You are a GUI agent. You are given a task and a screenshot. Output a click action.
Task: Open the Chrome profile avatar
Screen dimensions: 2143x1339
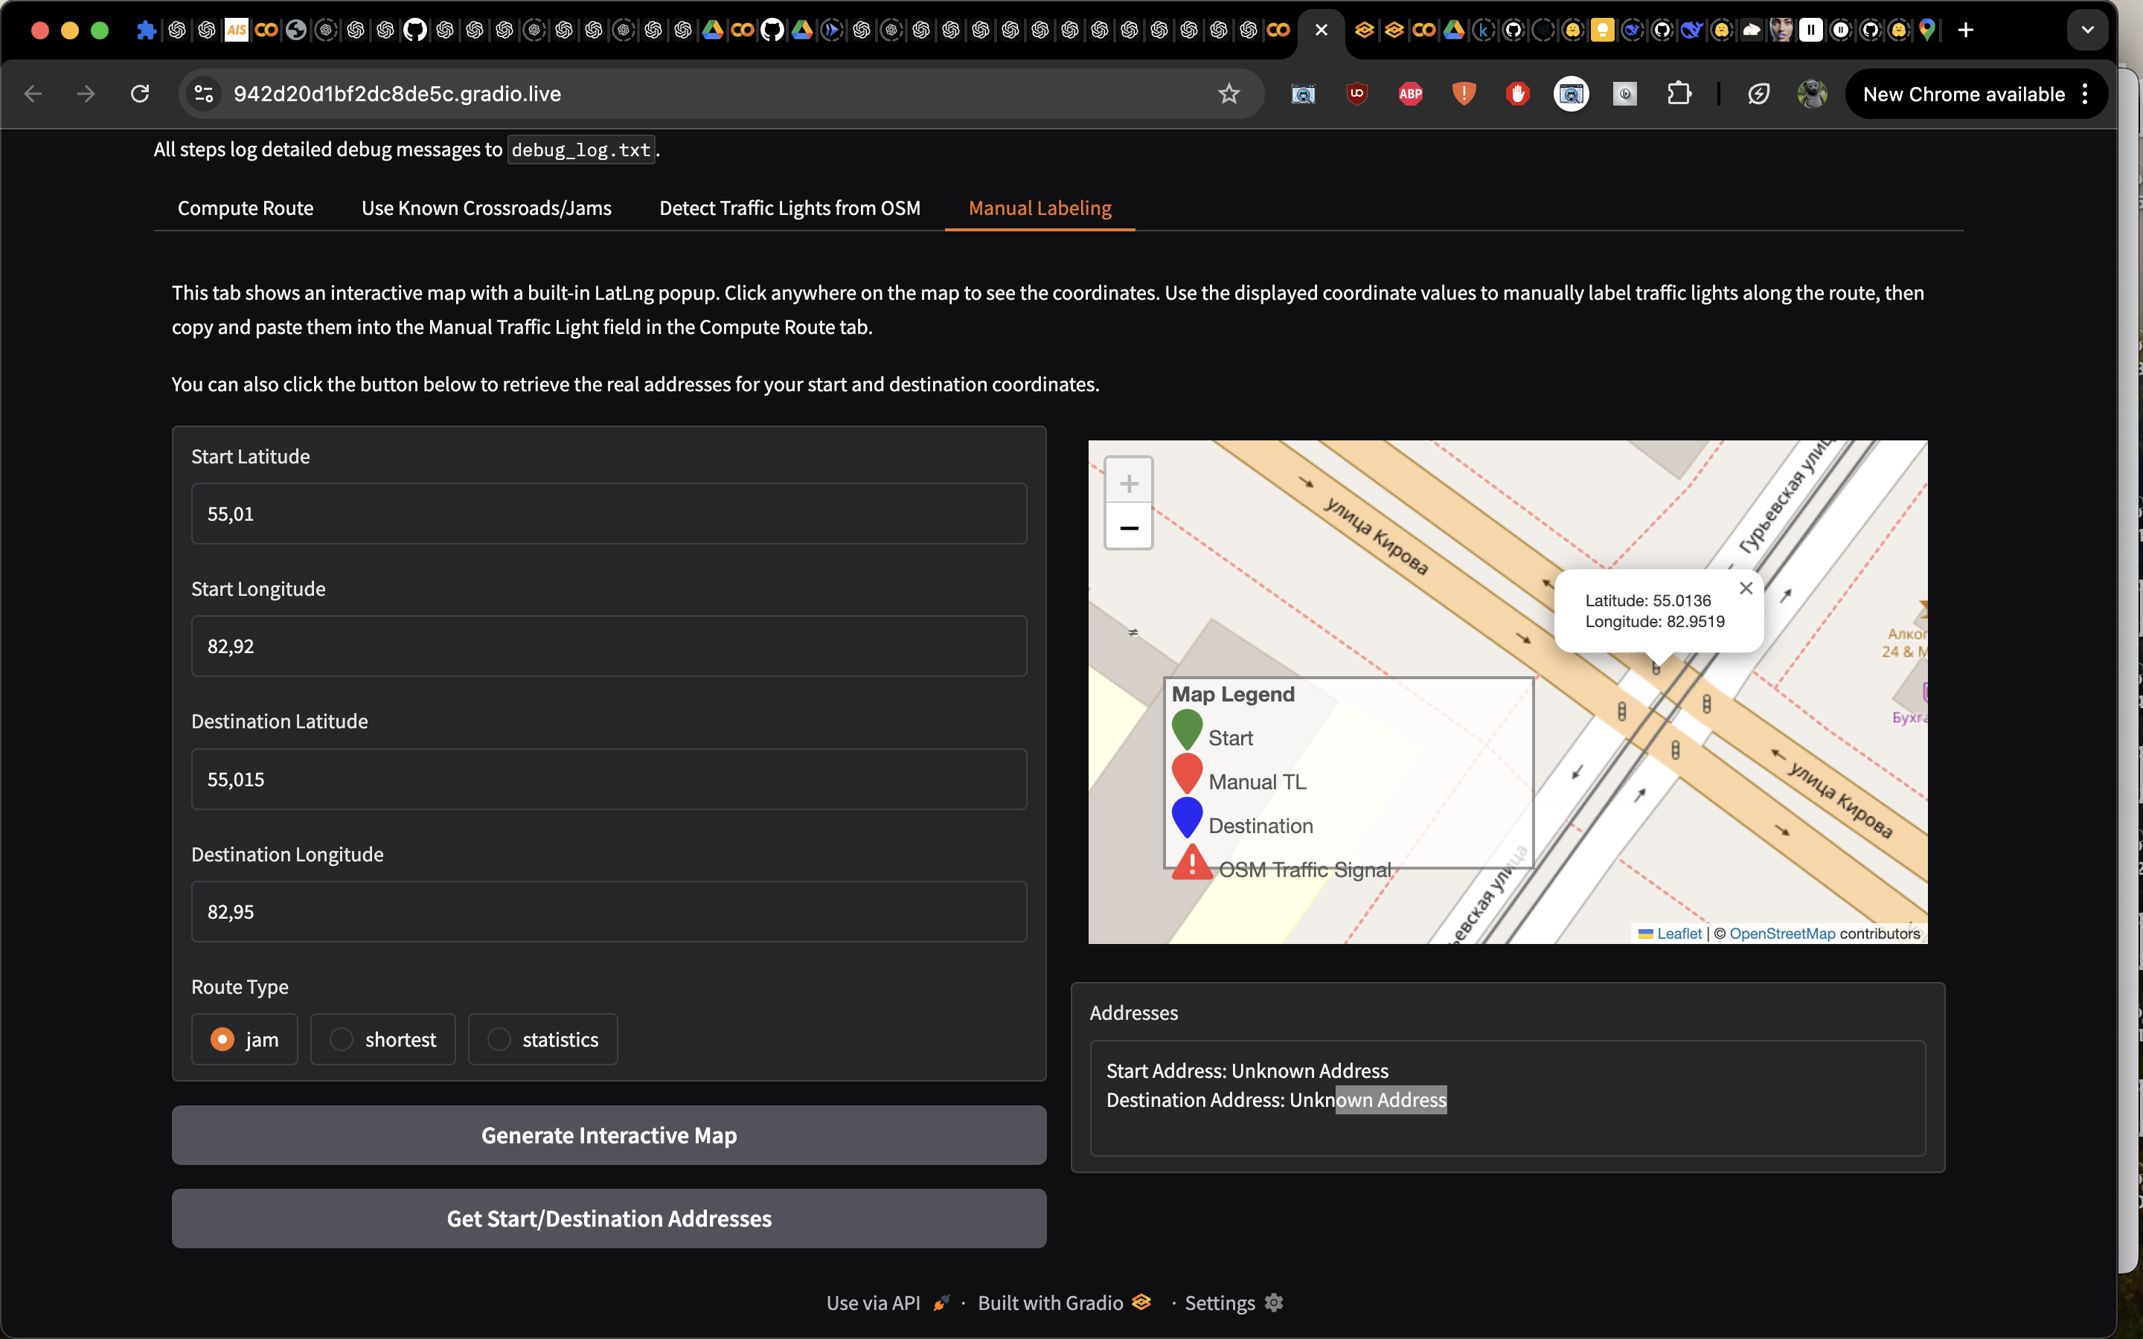coord(1812,94)
